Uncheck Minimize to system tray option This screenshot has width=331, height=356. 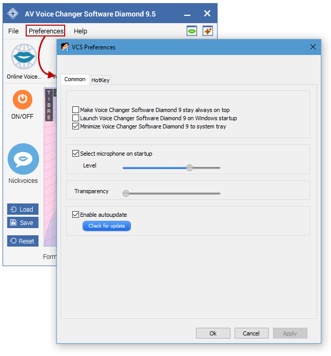point(75,126)
